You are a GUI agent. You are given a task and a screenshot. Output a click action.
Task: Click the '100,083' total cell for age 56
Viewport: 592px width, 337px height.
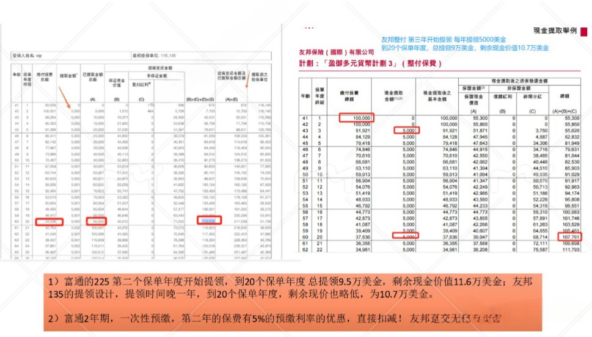(570, 212)
